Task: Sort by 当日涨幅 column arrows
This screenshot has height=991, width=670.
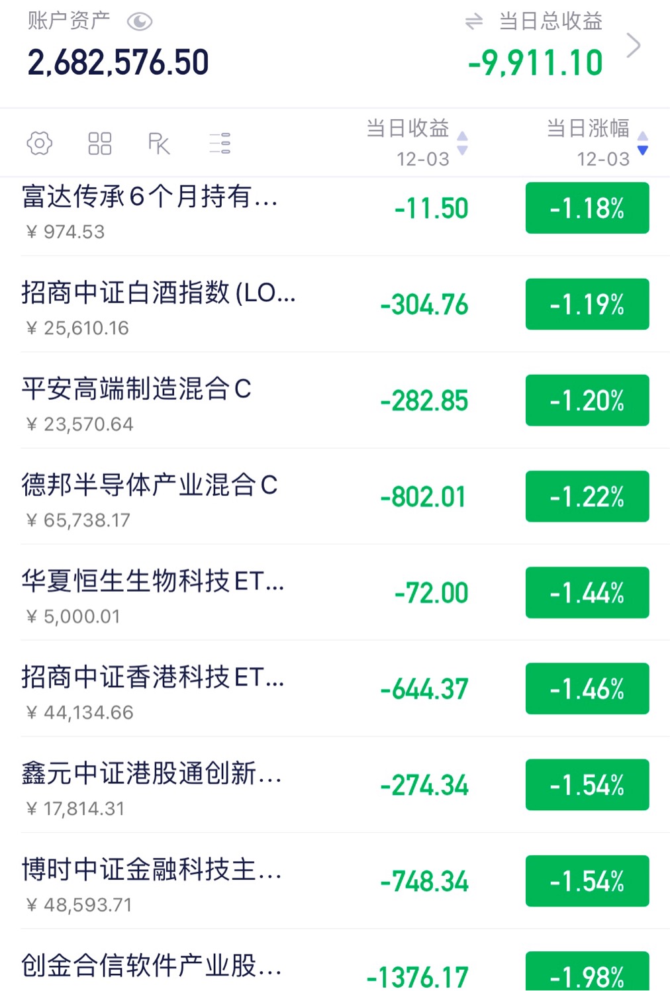Action: pos(642,143)
